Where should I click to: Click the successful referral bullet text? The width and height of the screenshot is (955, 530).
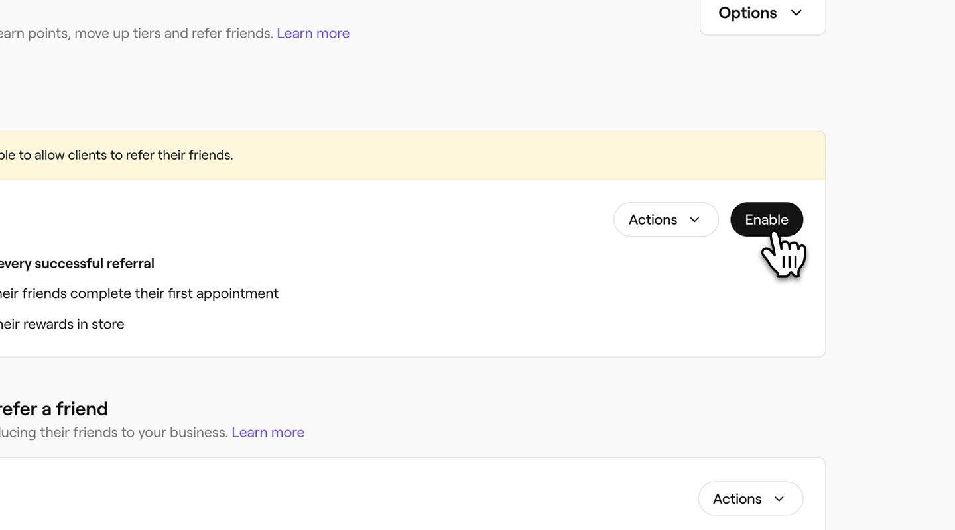[x=76, y=262]
